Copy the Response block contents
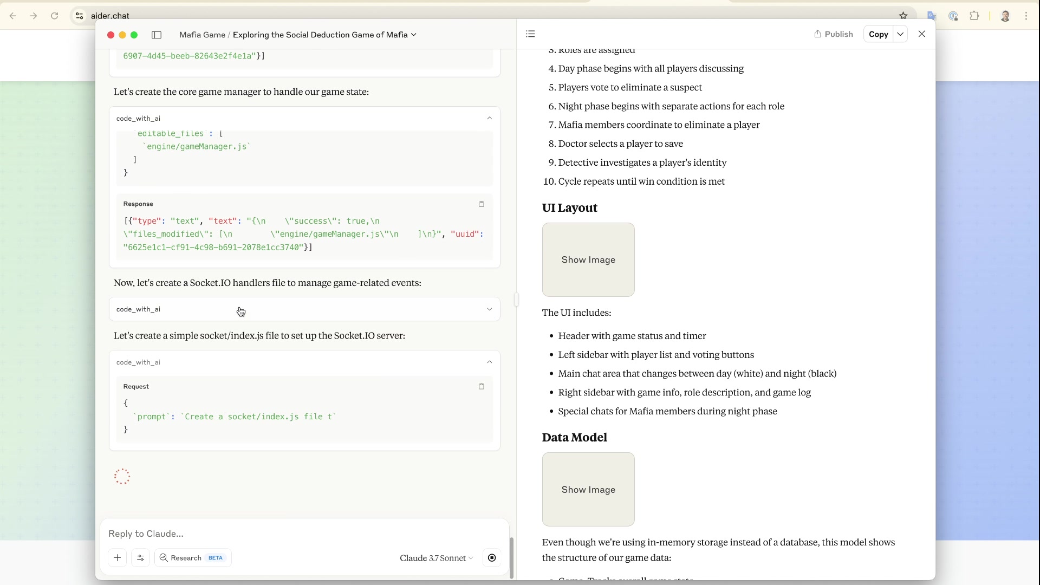Screen dimensions: 1040x585 pos(481,204)
